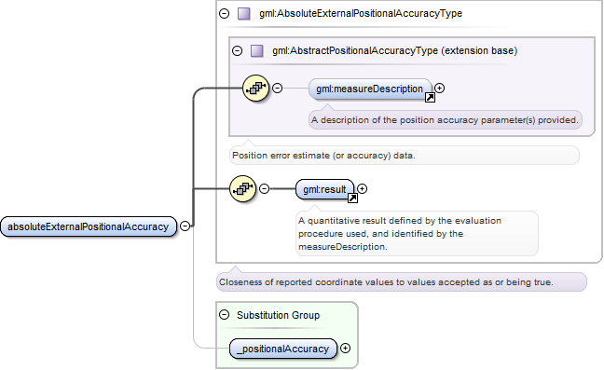The image size is (604, 370).
Task: Click the reference arrow icon on gml:result
Action: coord(352,198)
